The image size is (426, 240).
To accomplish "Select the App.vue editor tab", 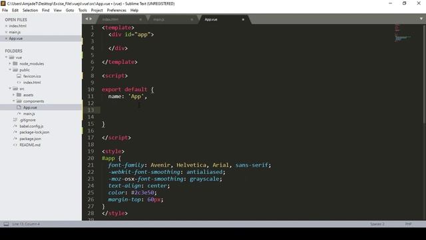I will (x=224, y=19).
